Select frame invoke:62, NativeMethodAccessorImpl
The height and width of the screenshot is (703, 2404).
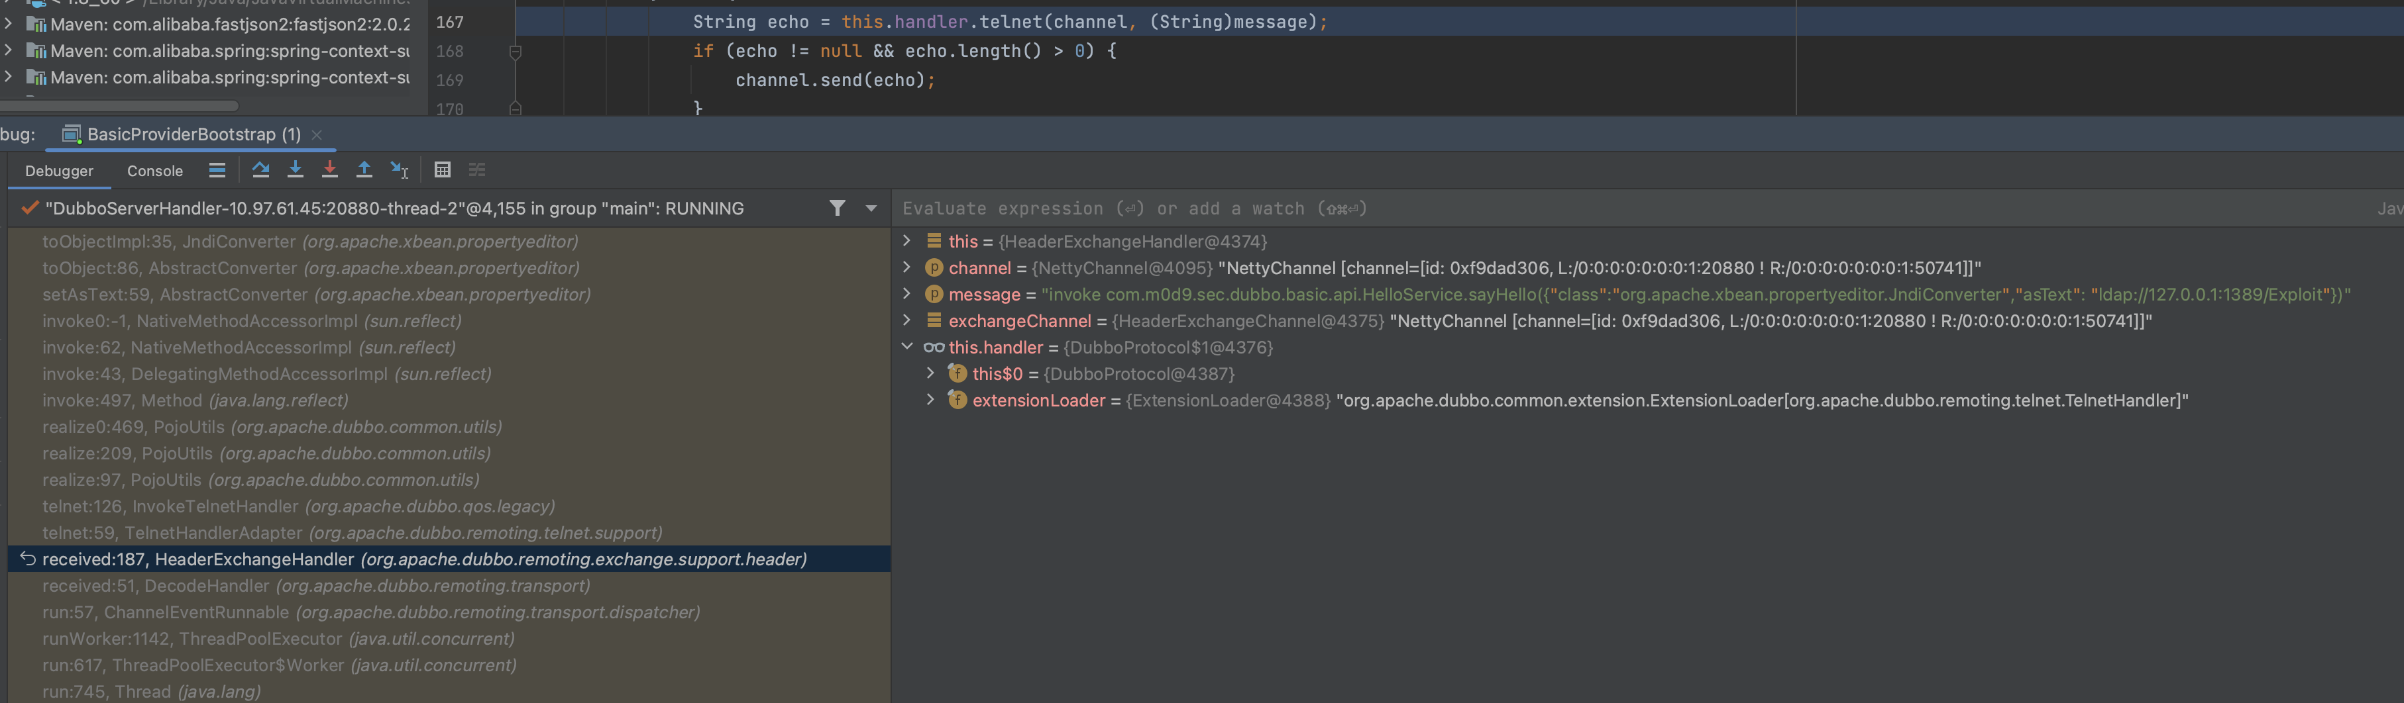(449, 347)
